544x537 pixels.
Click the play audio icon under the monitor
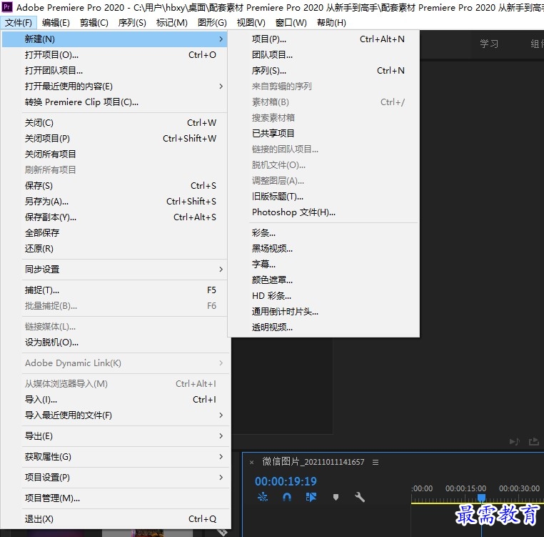[515, 441]
